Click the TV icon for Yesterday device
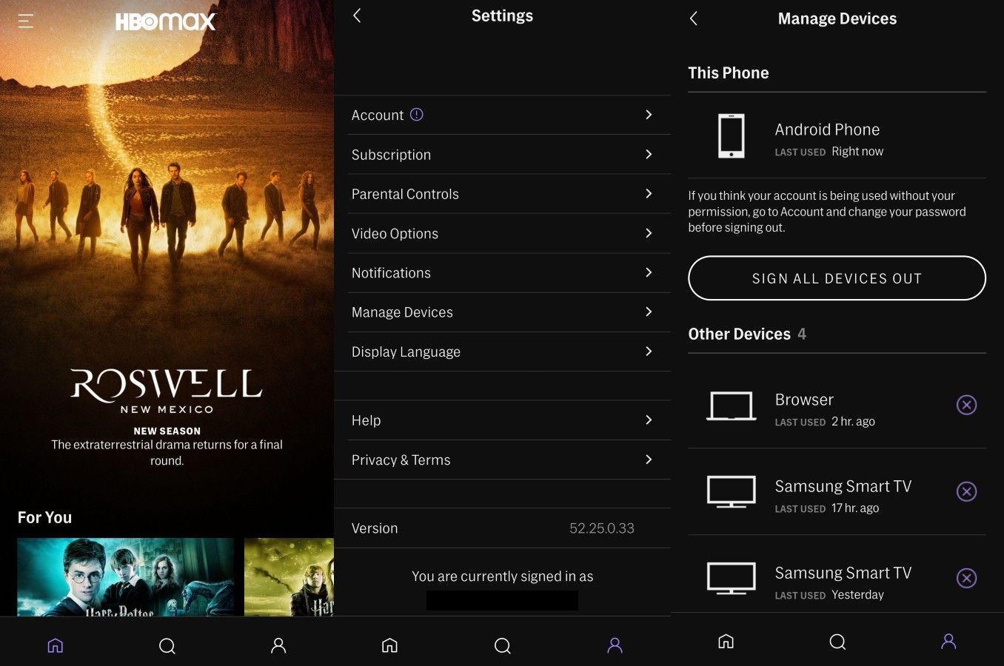Image resolution: width=1004 pixels, height=666 pixels. (732, 579)
